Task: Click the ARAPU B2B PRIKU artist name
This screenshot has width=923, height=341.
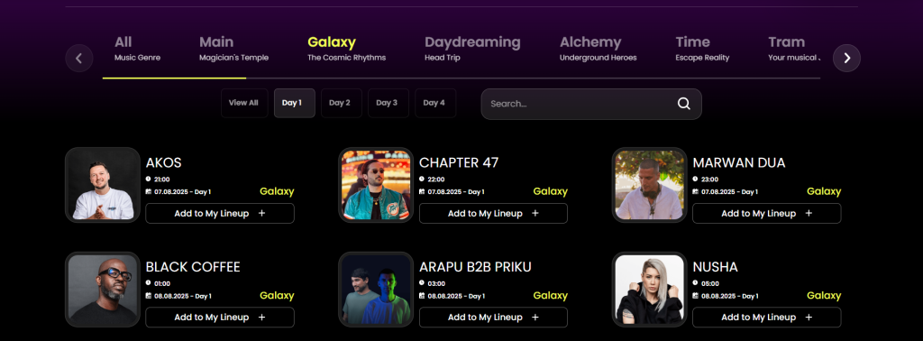Action: 475,267
